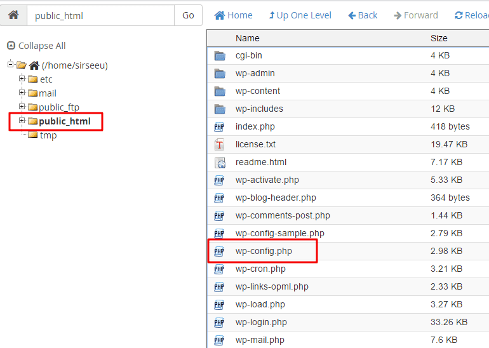
Task: Focus the public_html path input field
Action: coord(100,15)
